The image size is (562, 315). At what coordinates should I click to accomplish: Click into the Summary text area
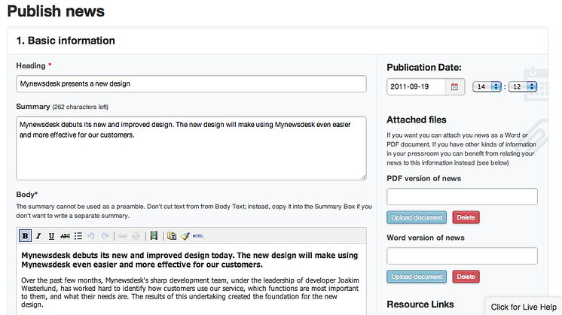tap(191, 148)
